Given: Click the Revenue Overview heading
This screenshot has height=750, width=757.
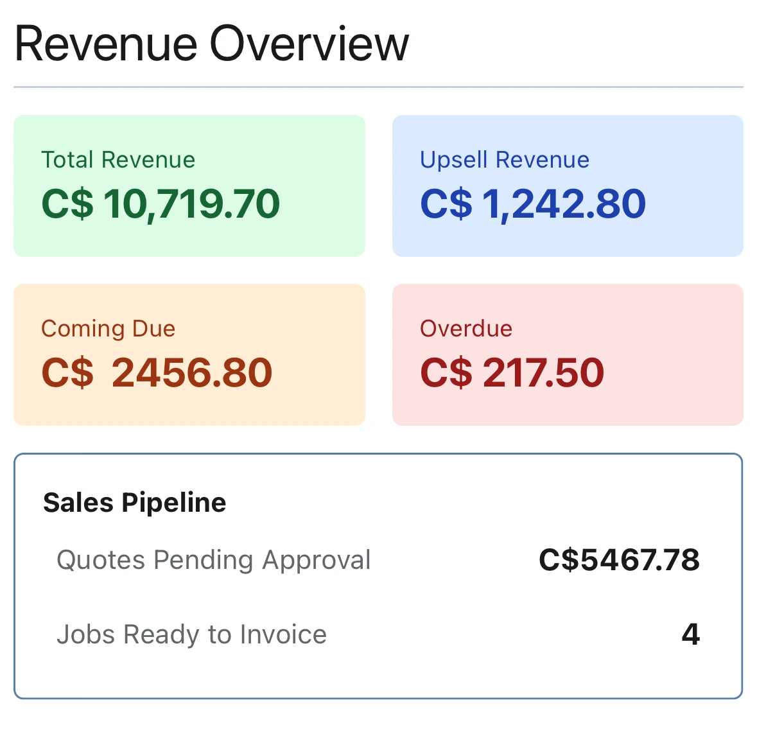Looking at the screenshot, I should tap(211, 42).
